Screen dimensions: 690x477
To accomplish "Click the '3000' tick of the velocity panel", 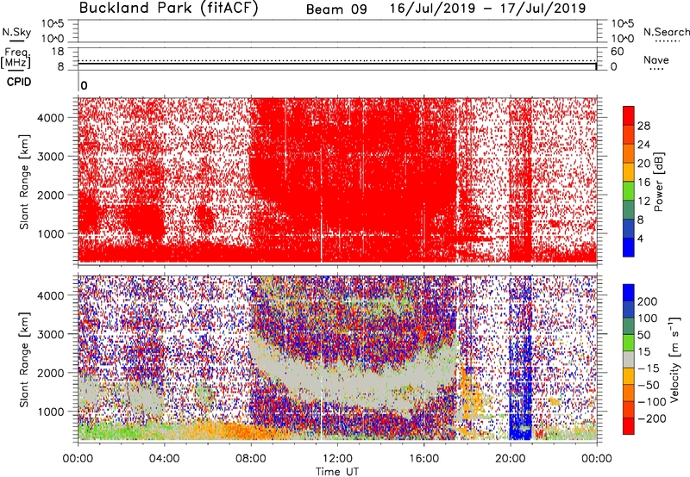I will coord(51,334).
